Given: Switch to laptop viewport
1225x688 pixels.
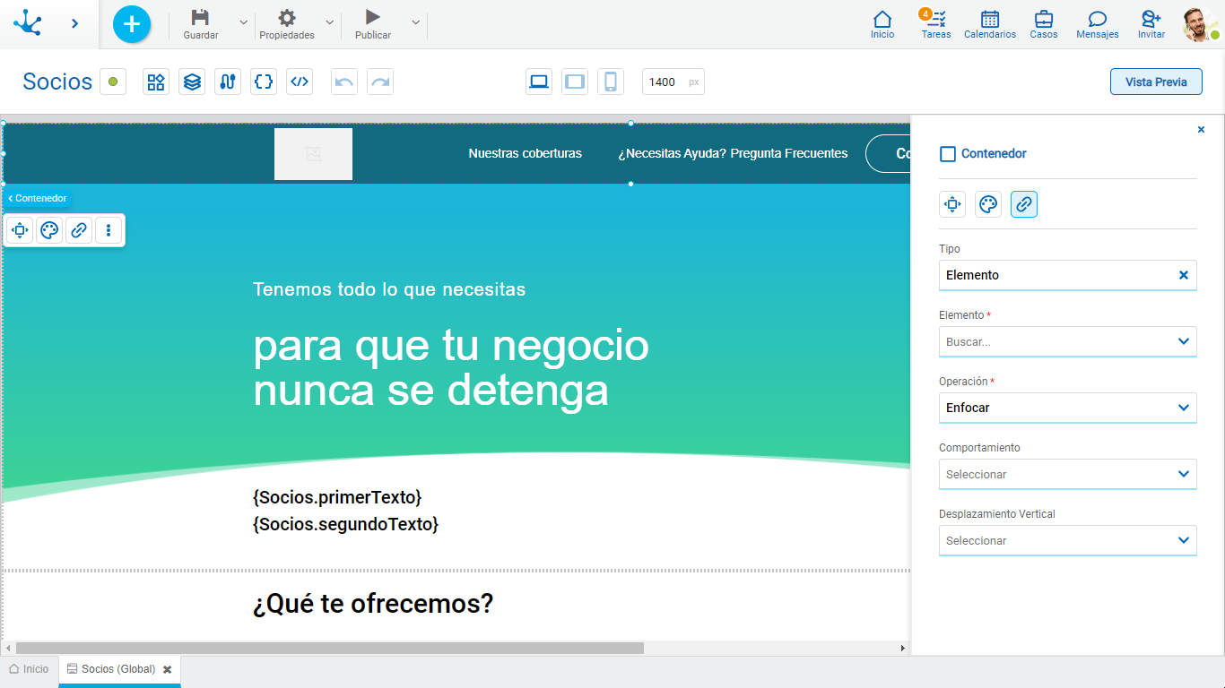Looking at the screenshot, I should 539,82.
